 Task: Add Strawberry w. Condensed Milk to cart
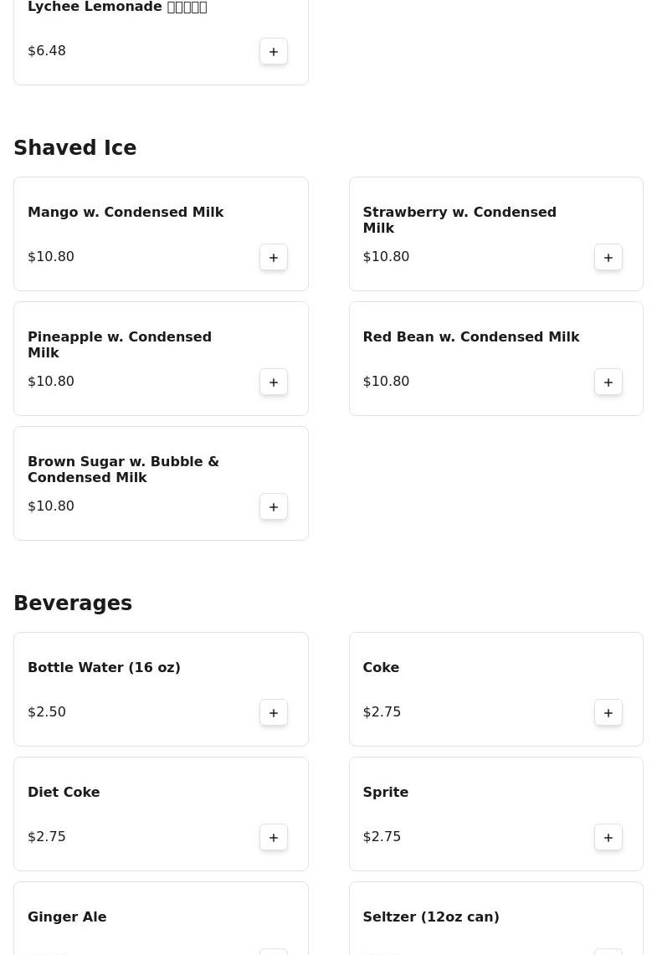coord(608,258)
